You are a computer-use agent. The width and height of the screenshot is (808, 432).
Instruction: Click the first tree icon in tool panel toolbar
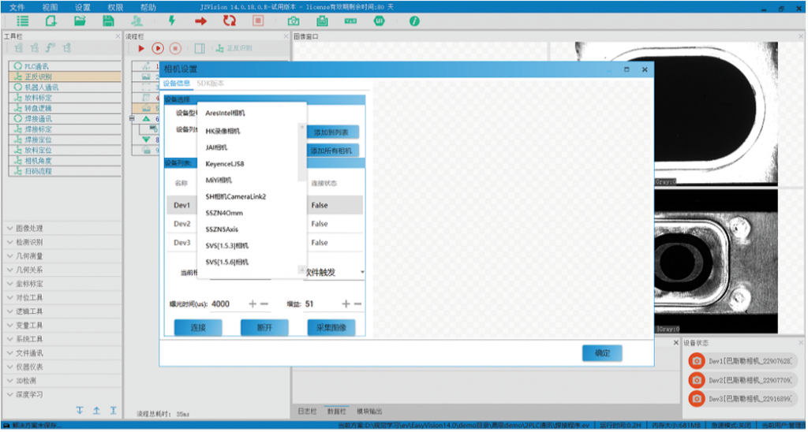19,48
